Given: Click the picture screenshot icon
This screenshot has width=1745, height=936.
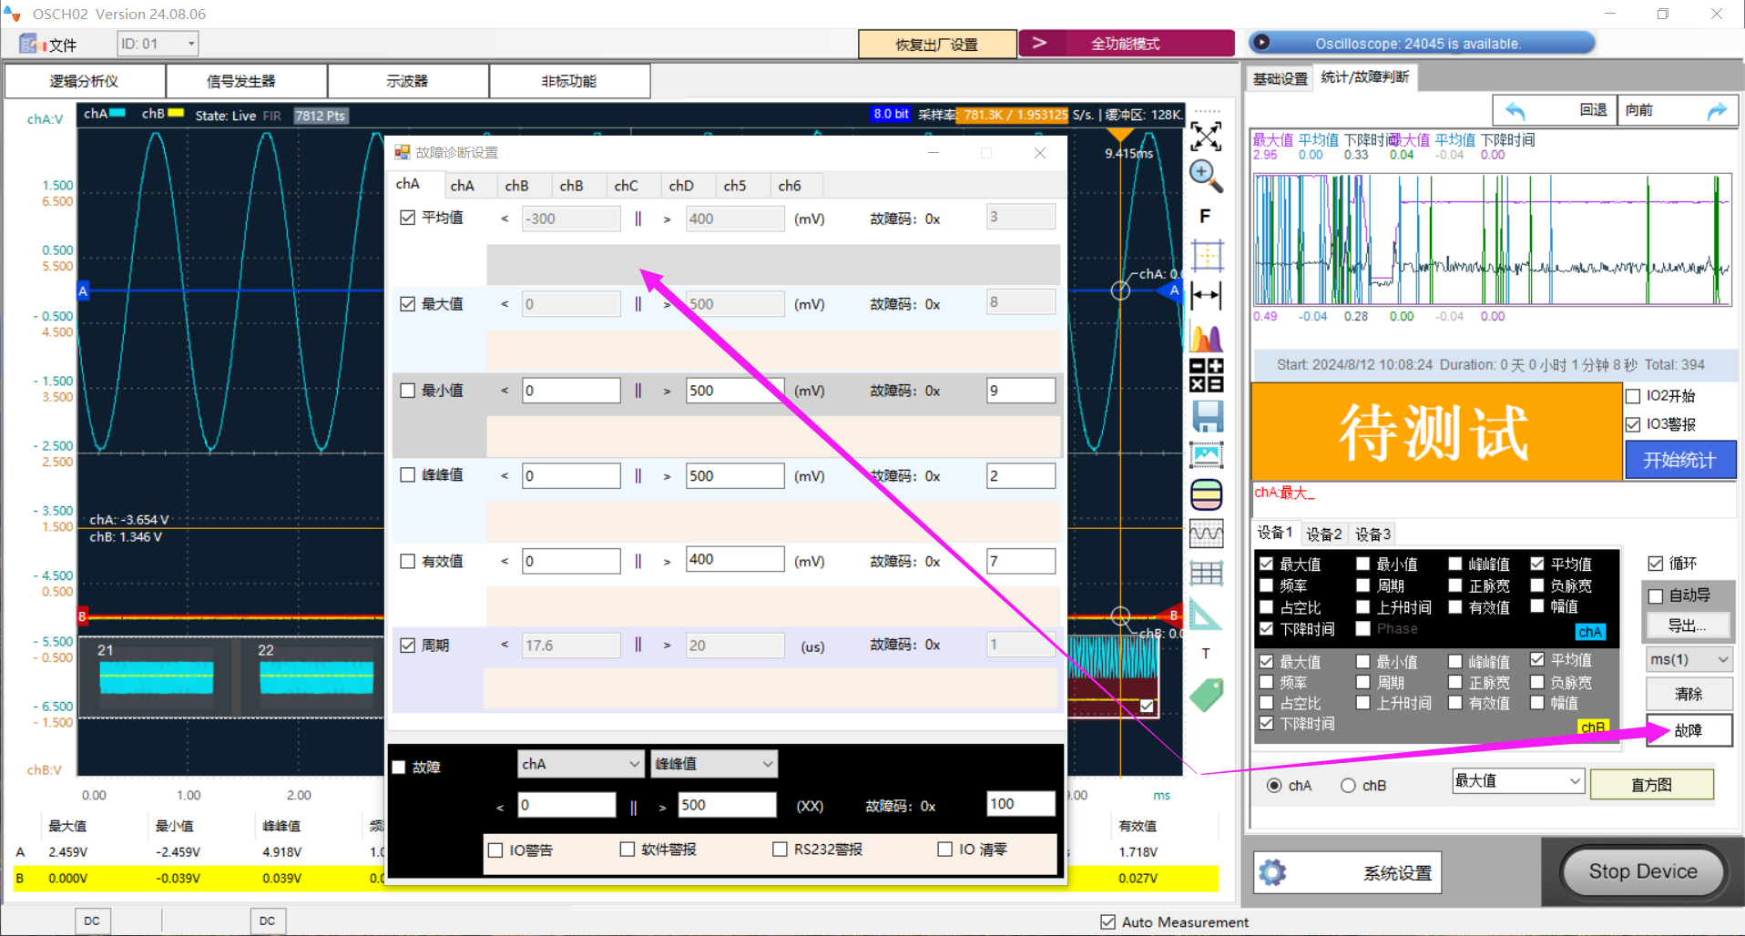Looking at the screenshot, I should pyautogui.click(x=1207, y=454).
